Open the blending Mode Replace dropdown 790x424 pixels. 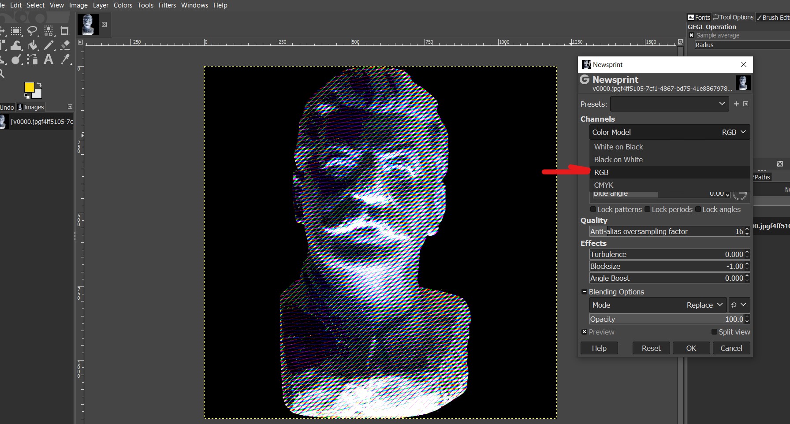click(658, 305)
